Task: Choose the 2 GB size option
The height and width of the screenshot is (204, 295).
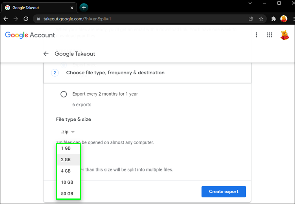Action: click(66, 160)
